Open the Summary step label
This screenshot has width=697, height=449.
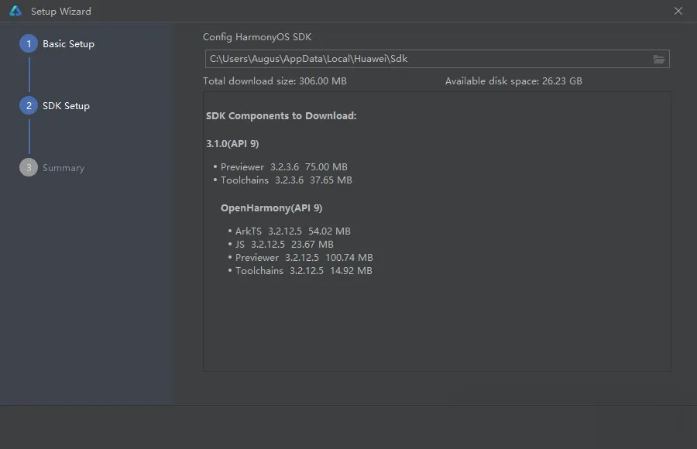[x=64, y=168]
